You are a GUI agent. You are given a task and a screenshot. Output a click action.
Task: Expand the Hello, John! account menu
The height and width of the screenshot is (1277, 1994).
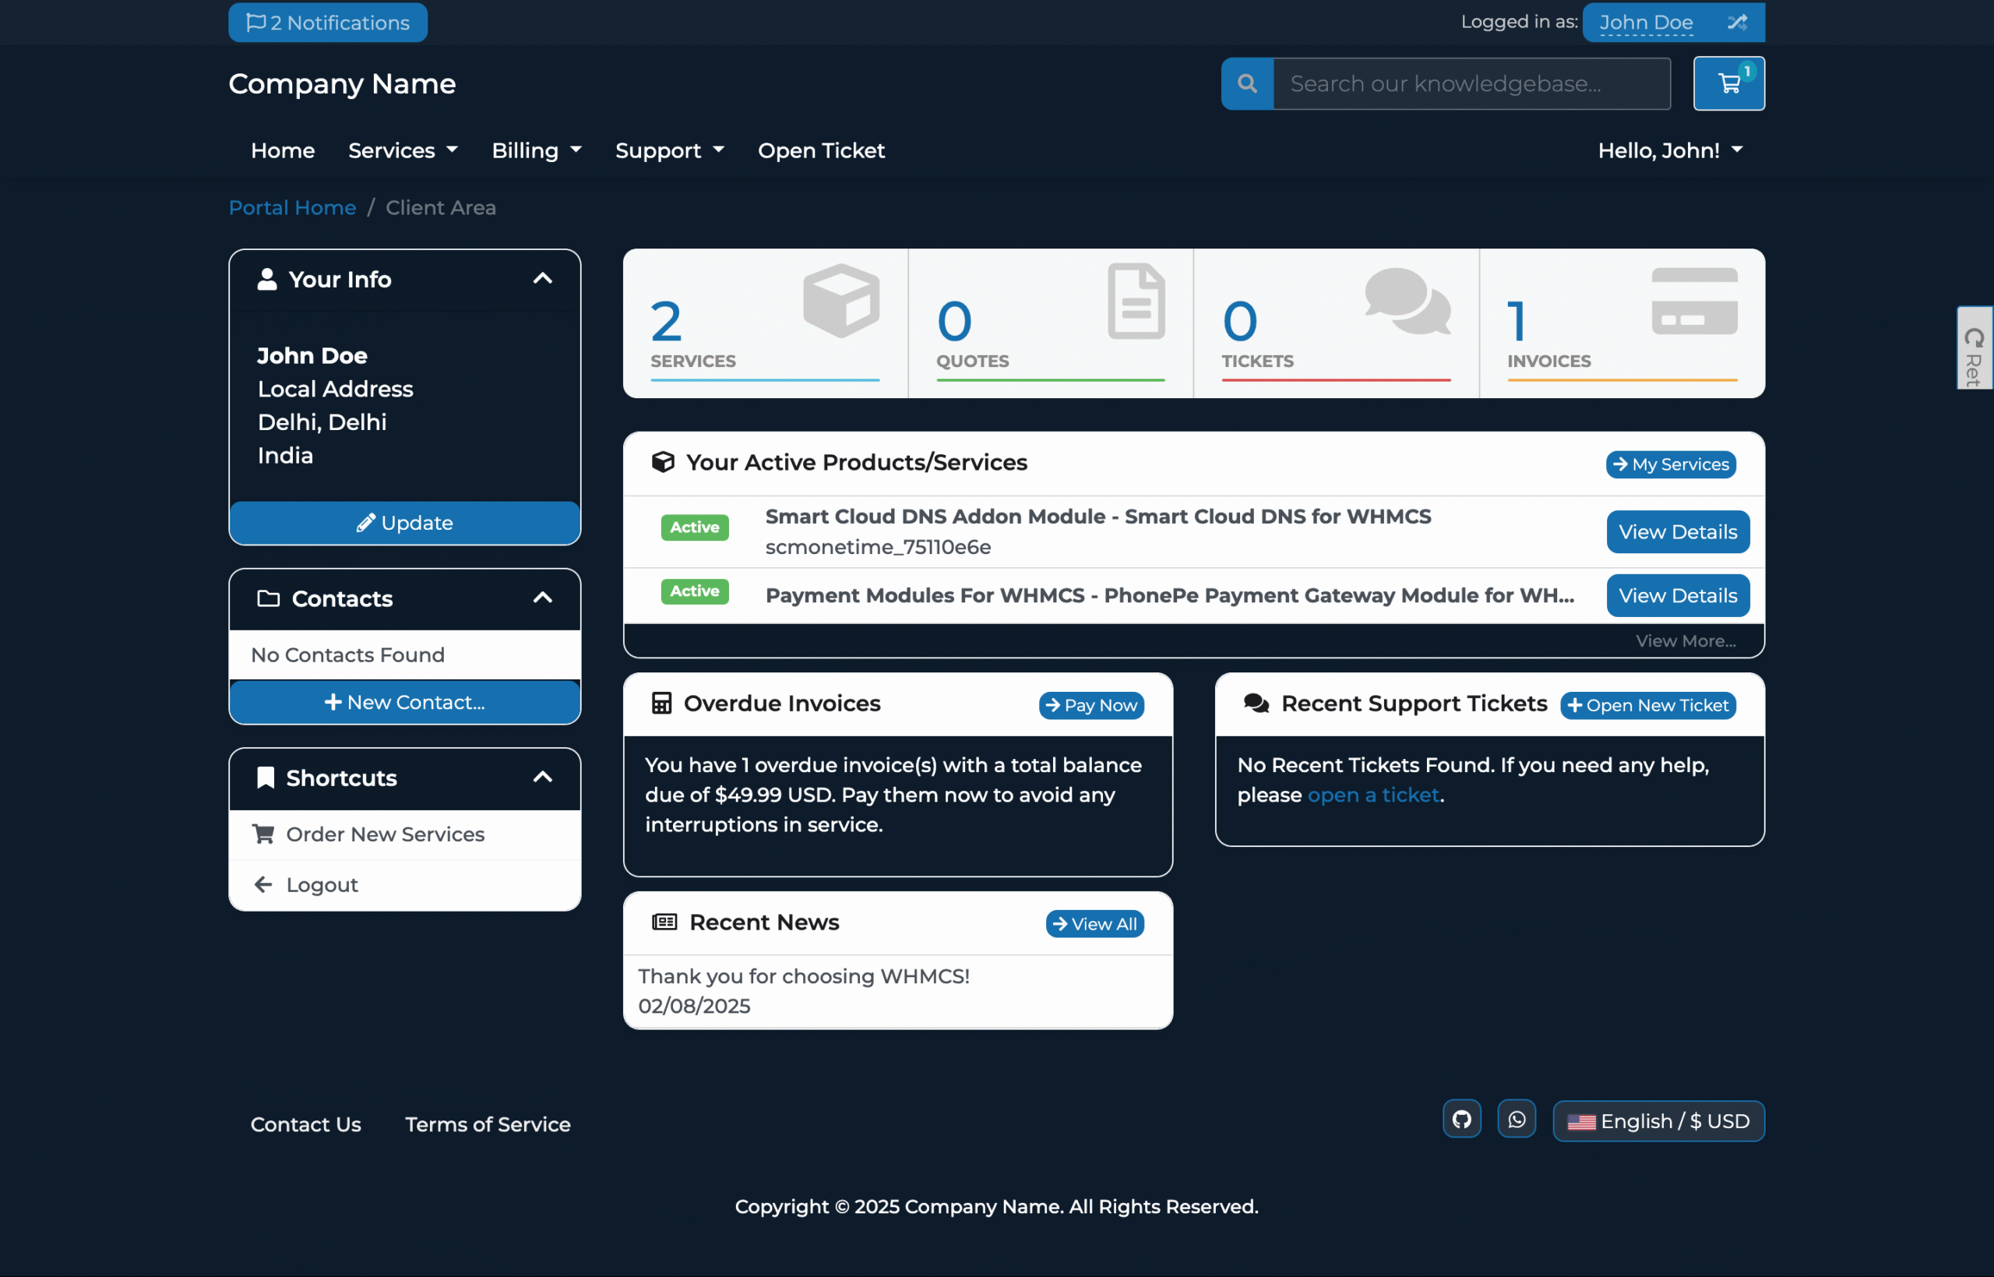(x=1669, y=150)
